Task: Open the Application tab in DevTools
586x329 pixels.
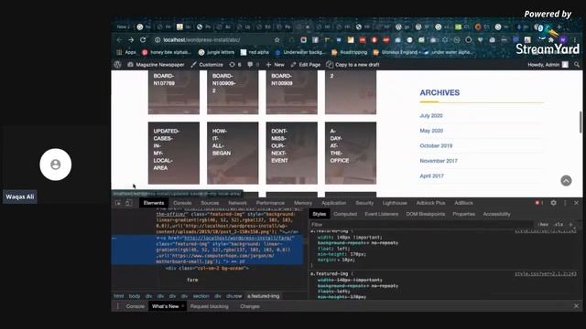Action: 333,203
